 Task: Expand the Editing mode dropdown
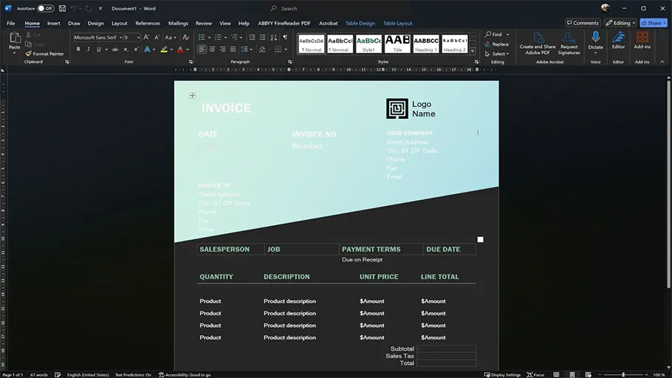click(620, 23)
